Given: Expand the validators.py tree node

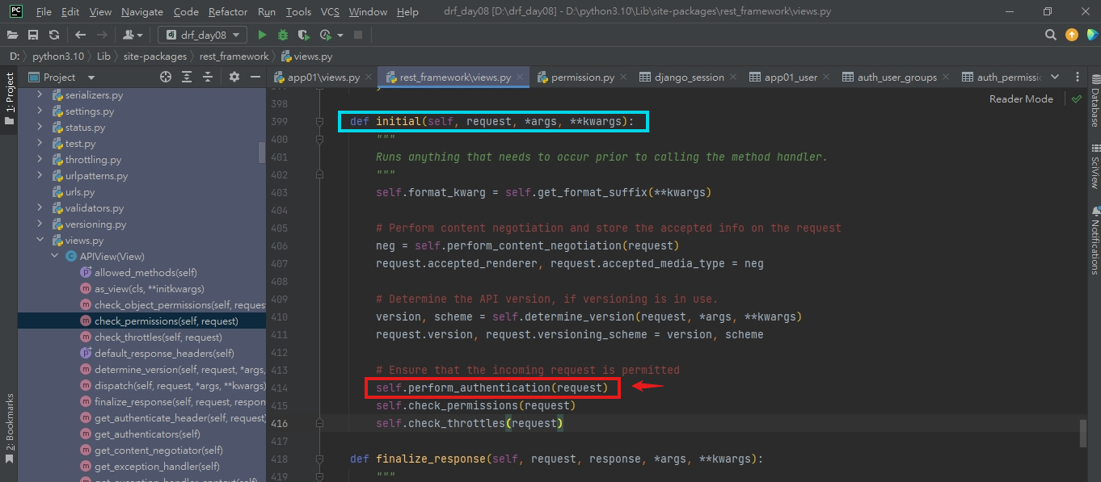Looking at the screenshot, I should (x=40, y=208).
